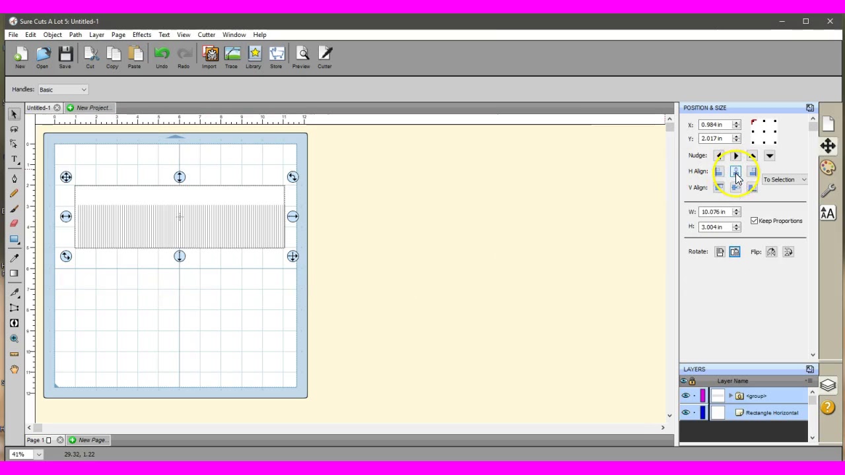
Task: Click the New Page button
Action: click(x=88, y=440)
